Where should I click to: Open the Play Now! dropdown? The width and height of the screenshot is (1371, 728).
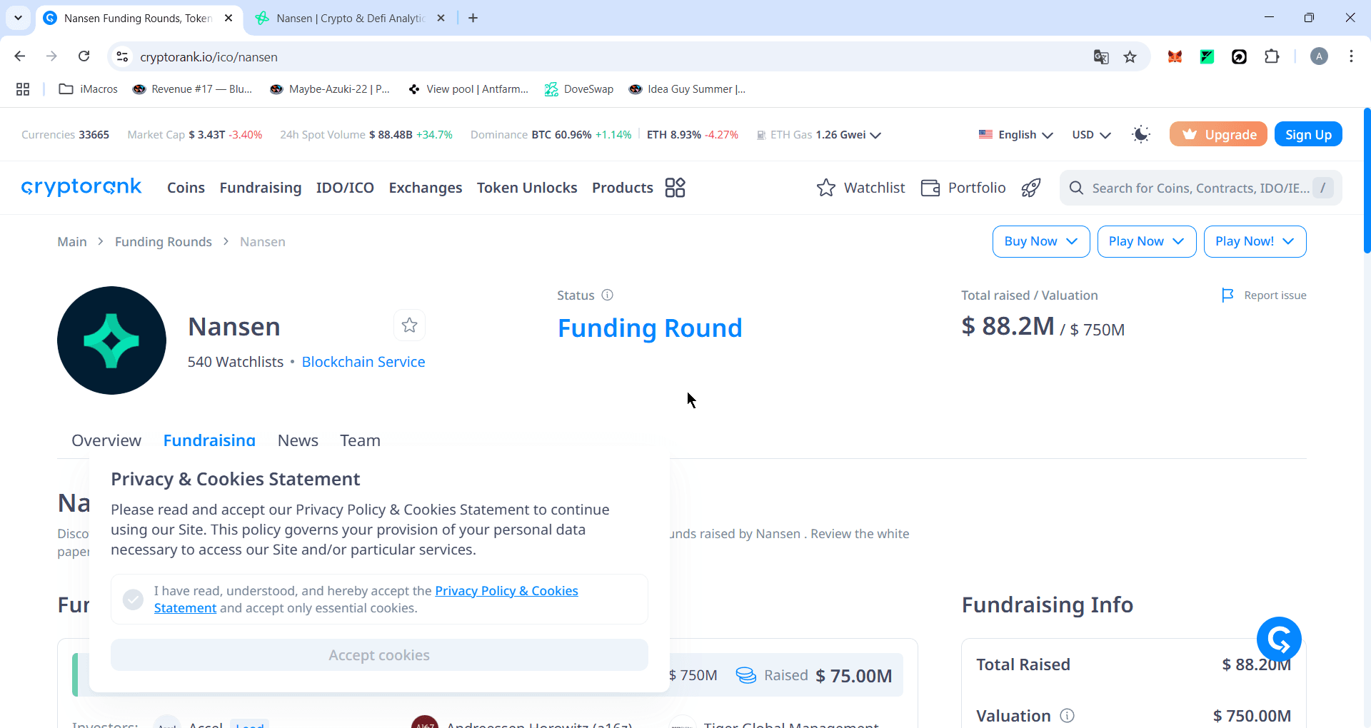(x=1255, y=241)
